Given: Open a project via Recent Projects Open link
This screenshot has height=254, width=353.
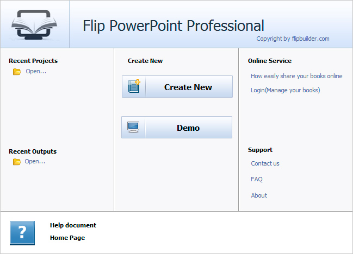Looking at the screenshot, I should click(x=36, y=71).
